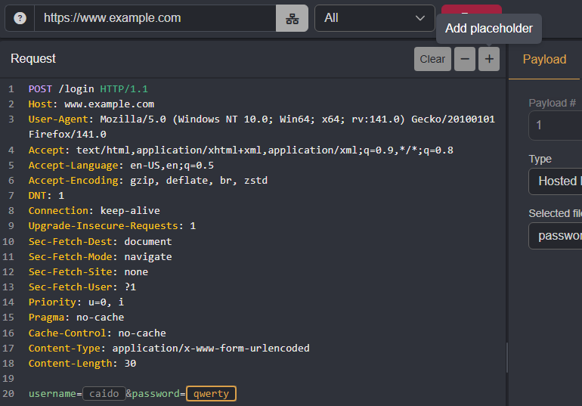Click the minus remove placeholder button
582x406 pixels.
coord(465,59)
